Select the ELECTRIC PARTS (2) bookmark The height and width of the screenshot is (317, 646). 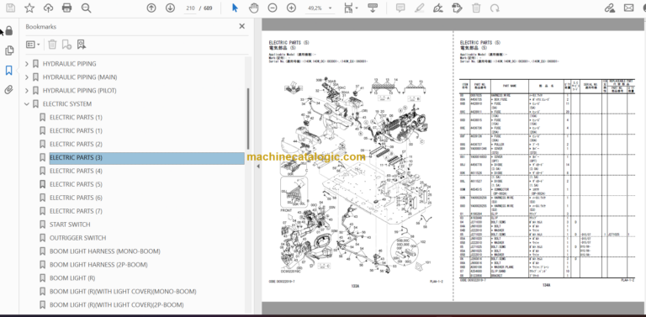click(x=76, y=144)
